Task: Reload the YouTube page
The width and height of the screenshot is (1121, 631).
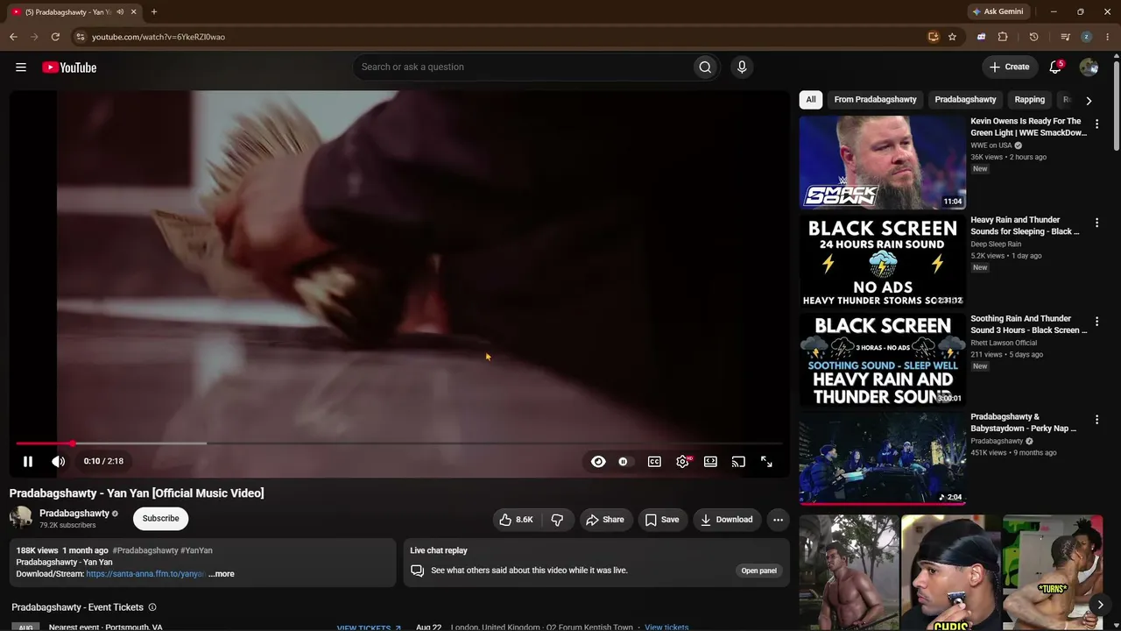Action: 55,37
